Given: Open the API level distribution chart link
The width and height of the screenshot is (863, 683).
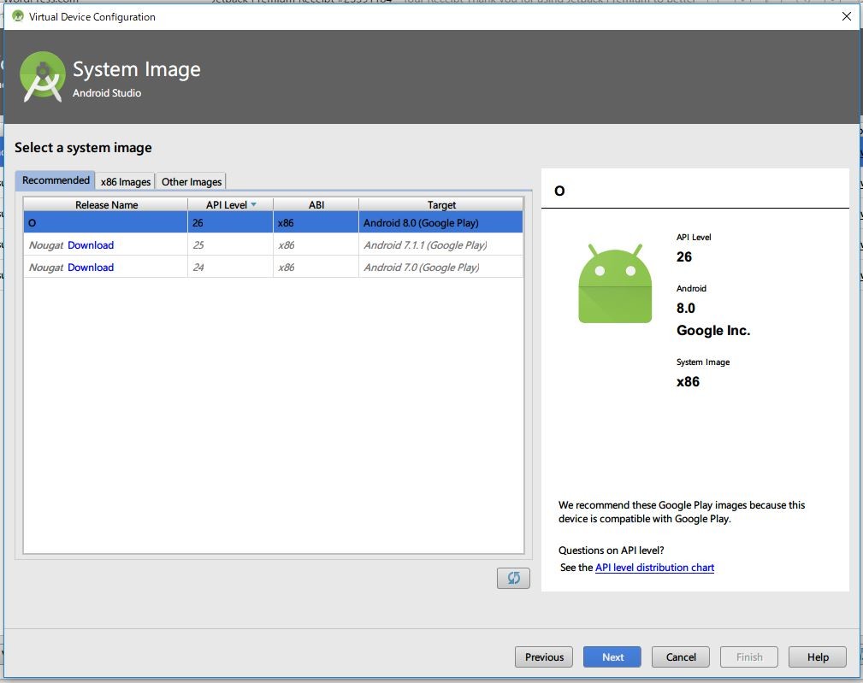Looking at the screenshot, I should tap(654, 568).
